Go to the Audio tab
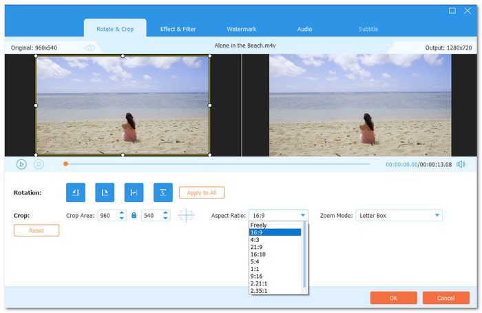The image size is (482, 313). 304,29
